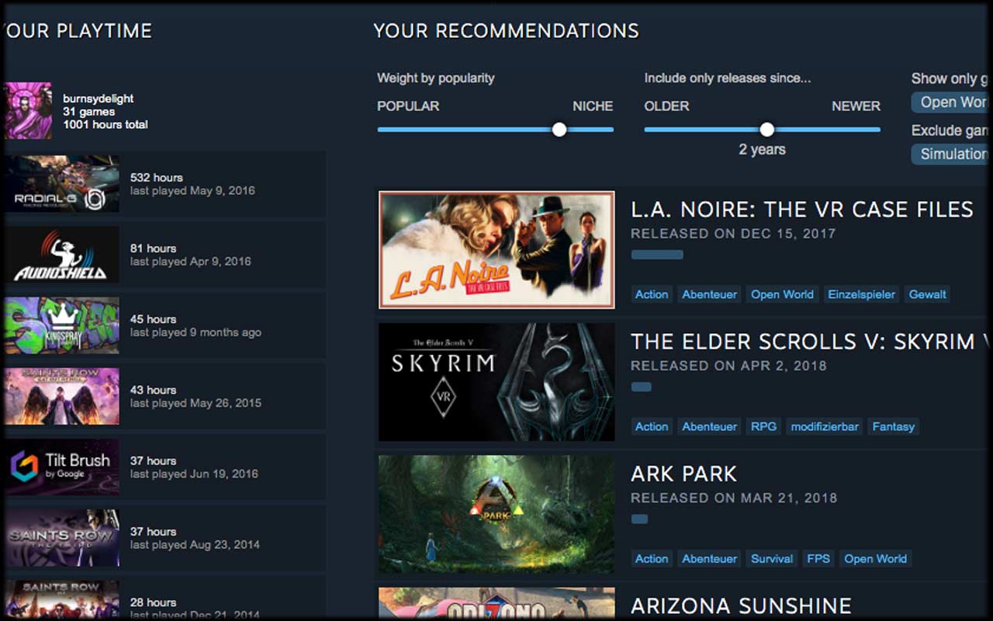Click the Abenteuer tag under Skyrim
This screenshot has width=993, height=621.
point(709,426)
